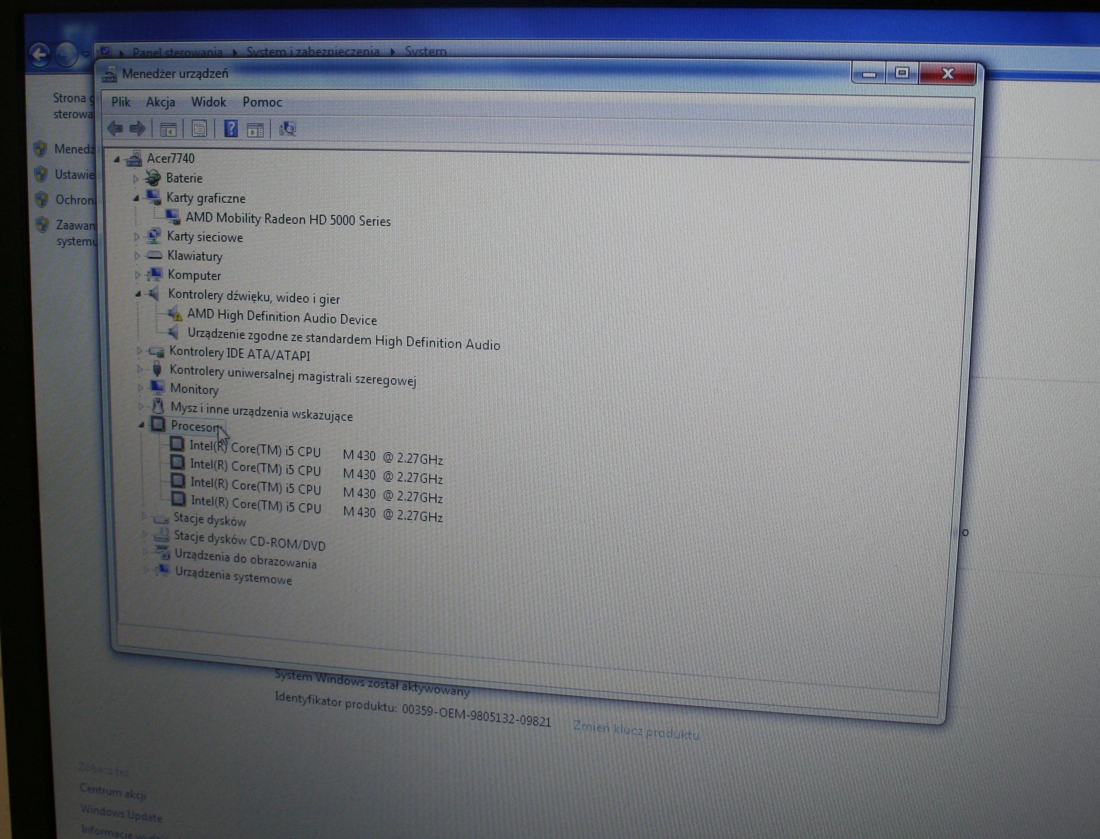Click System i zabezpieczenia breadcrumb

pos(313,52)
